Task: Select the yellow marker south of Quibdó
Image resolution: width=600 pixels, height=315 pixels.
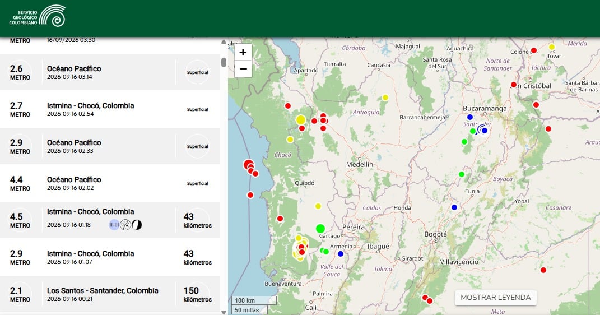Action: (318, 206)
